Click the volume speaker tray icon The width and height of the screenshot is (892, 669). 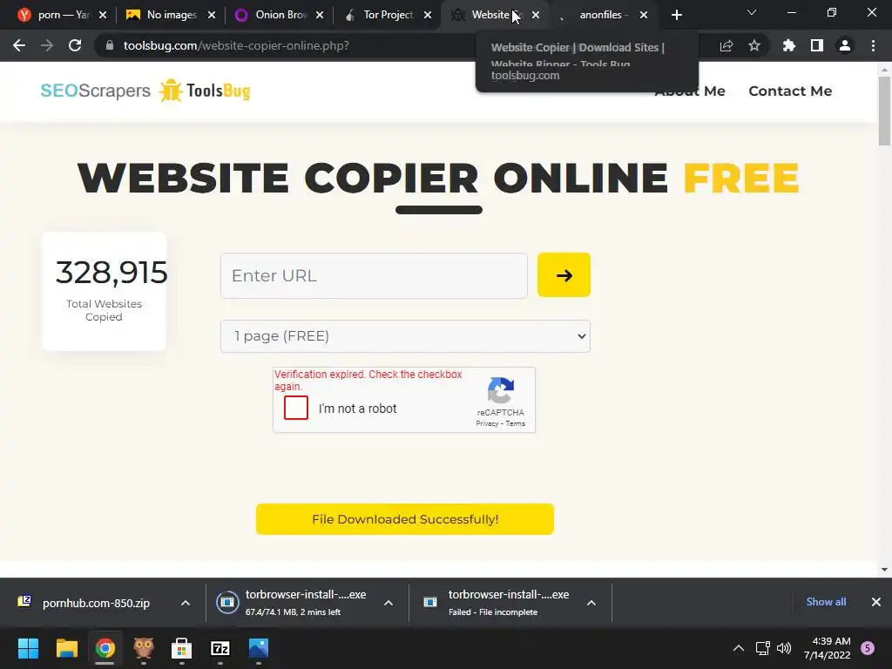point(784,648)
